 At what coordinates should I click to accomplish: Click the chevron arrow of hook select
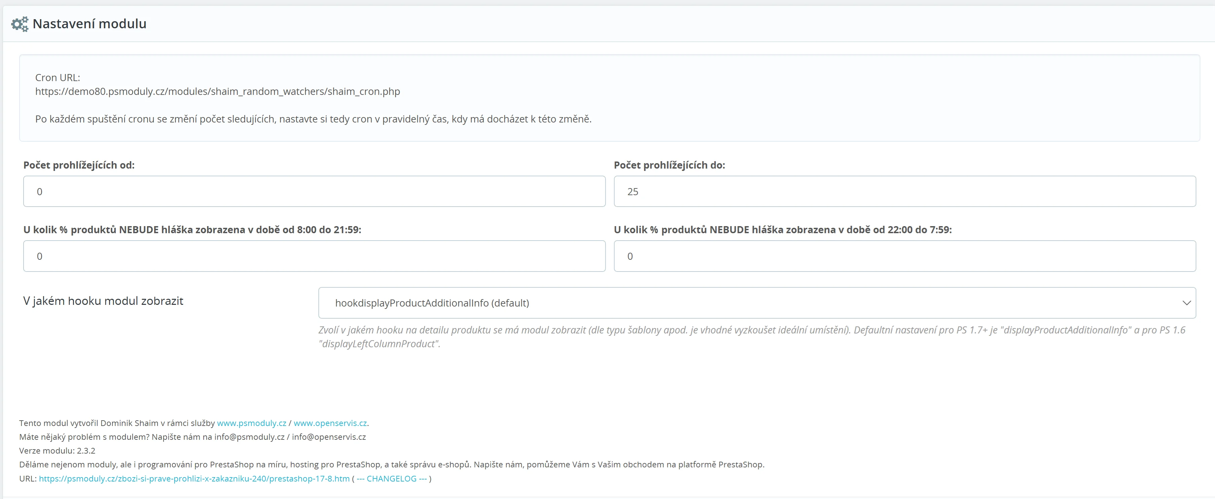click(1186, 303)
